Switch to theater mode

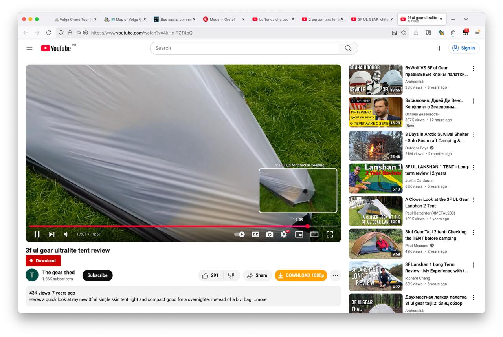coord(314,234)
